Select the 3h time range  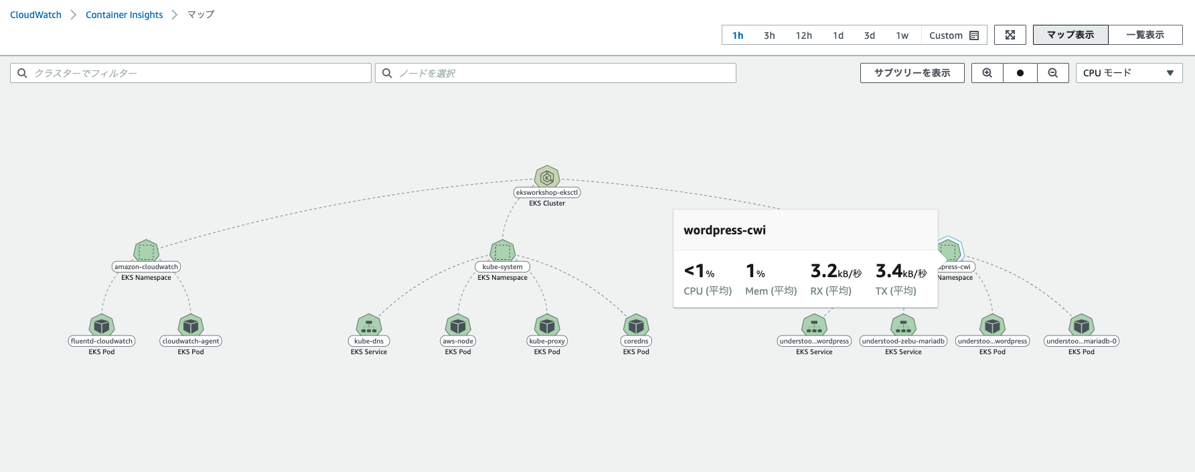pyautogui.click(x=769, y=35)
